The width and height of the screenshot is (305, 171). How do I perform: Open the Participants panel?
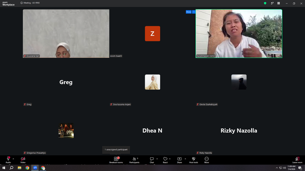134,160
